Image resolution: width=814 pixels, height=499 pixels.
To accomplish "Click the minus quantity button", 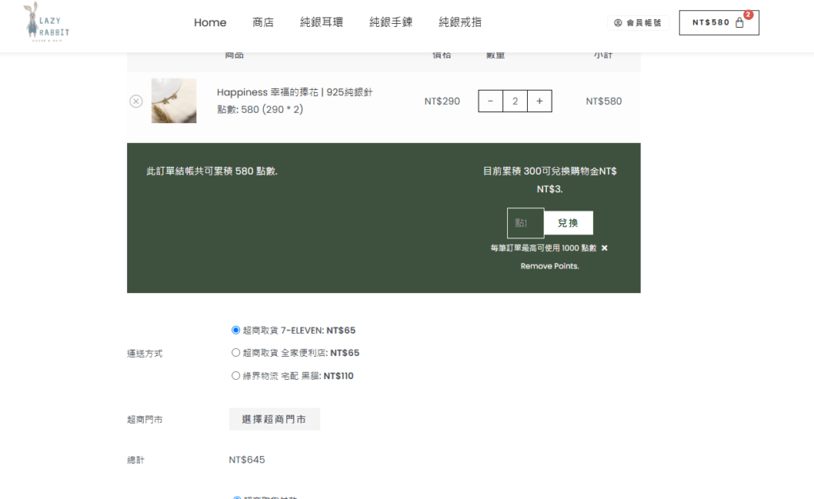I will [490, 101].
